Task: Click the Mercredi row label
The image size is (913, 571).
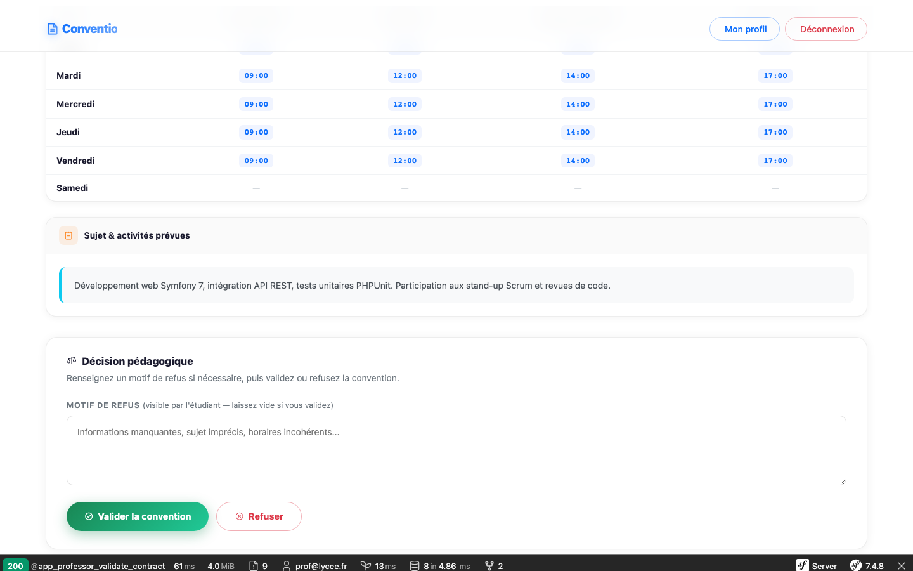Action: click(75, 104)
